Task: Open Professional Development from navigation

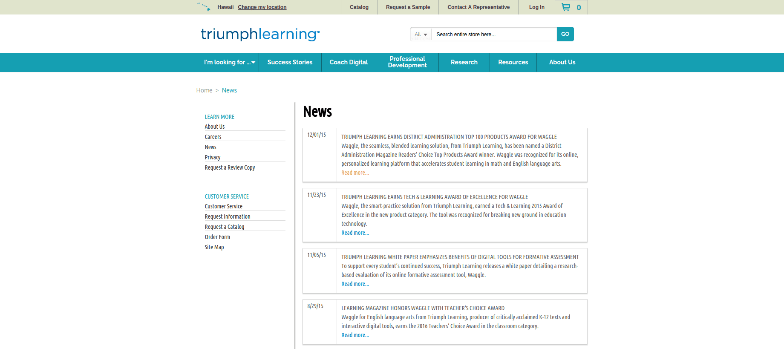Action: (x=407, y=62)
